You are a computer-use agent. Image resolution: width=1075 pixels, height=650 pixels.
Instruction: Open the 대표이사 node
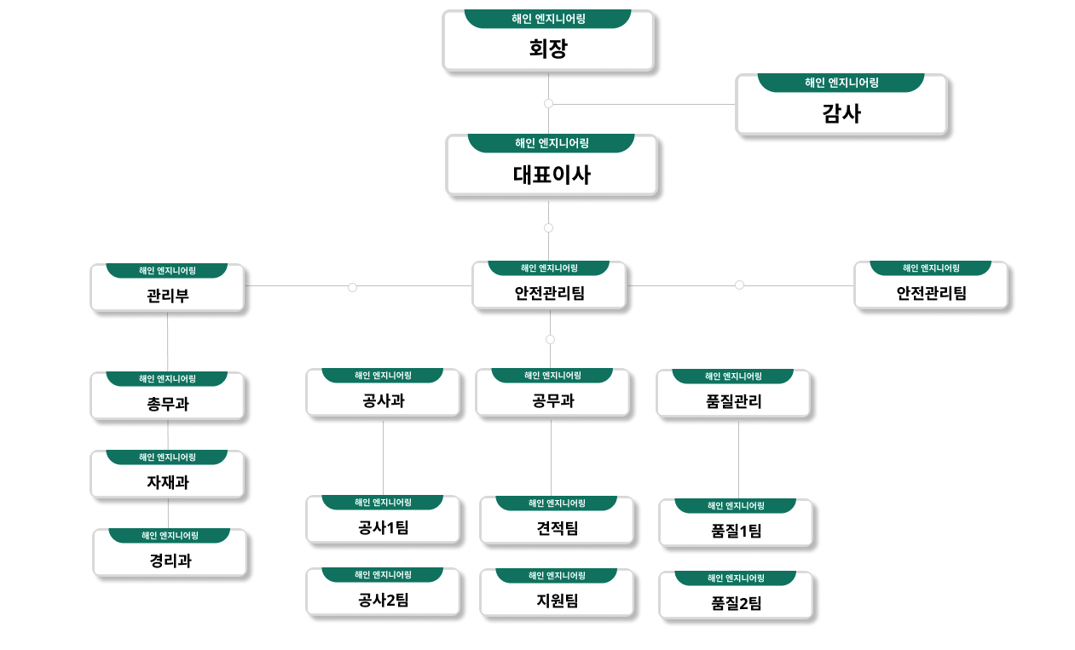(x=552, y=164)
